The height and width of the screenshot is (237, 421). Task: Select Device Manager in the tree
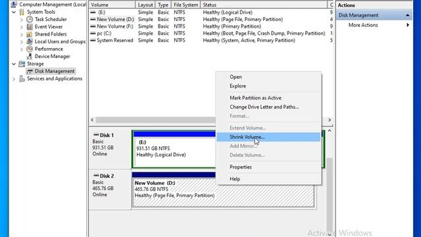point(53,57)
